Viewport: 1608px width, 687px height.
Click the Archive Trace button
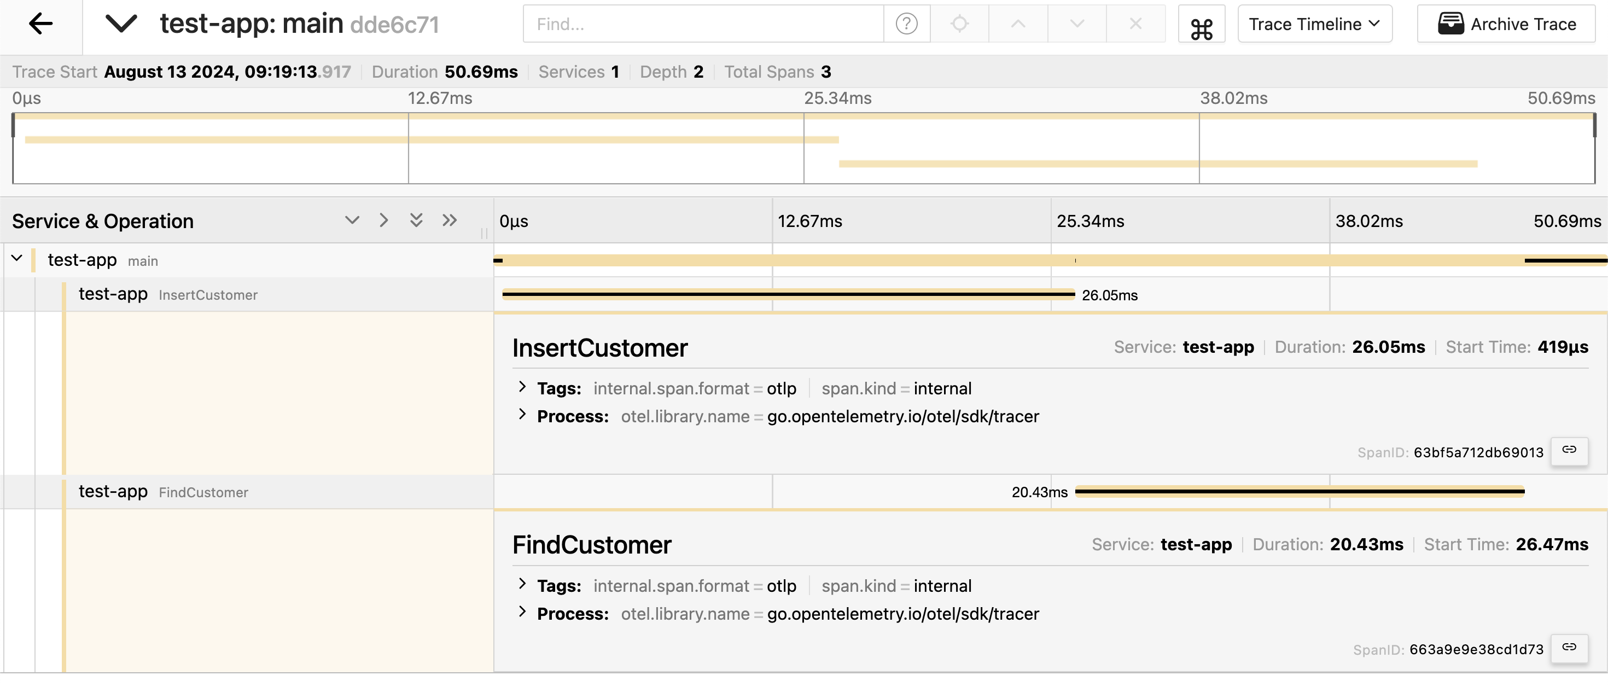tap(1506, 25)
